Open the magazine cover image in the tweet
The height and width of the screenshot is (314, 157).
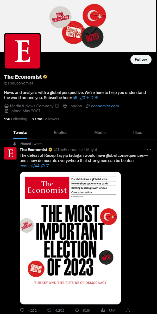pyautogui.click(x=70, y=238)
